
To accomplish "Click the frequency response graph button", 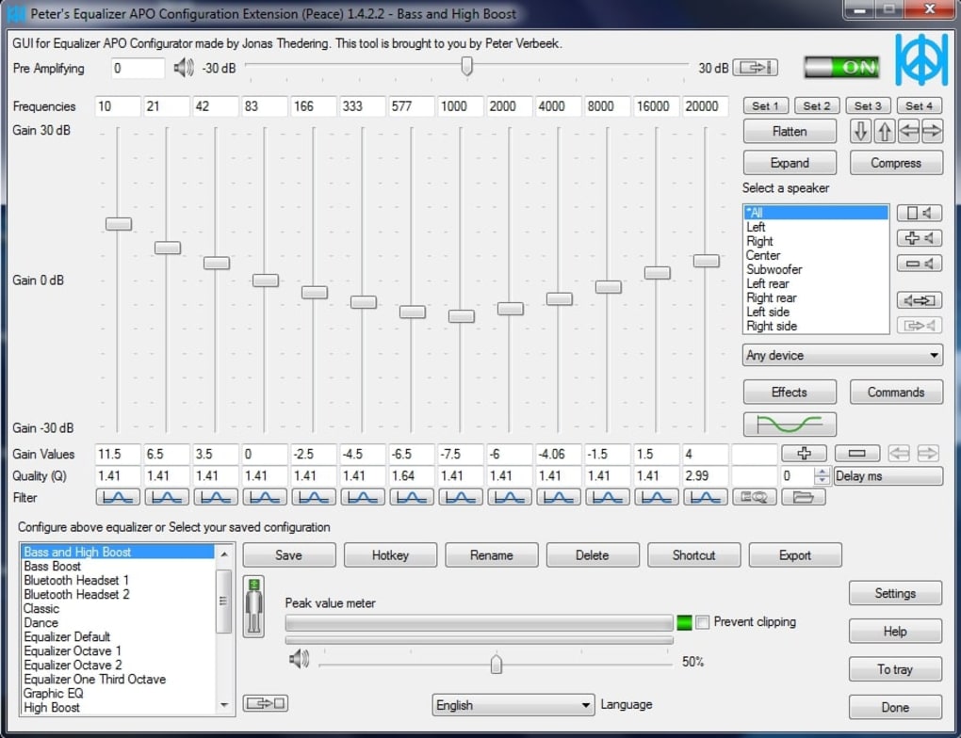I will 790,425.
